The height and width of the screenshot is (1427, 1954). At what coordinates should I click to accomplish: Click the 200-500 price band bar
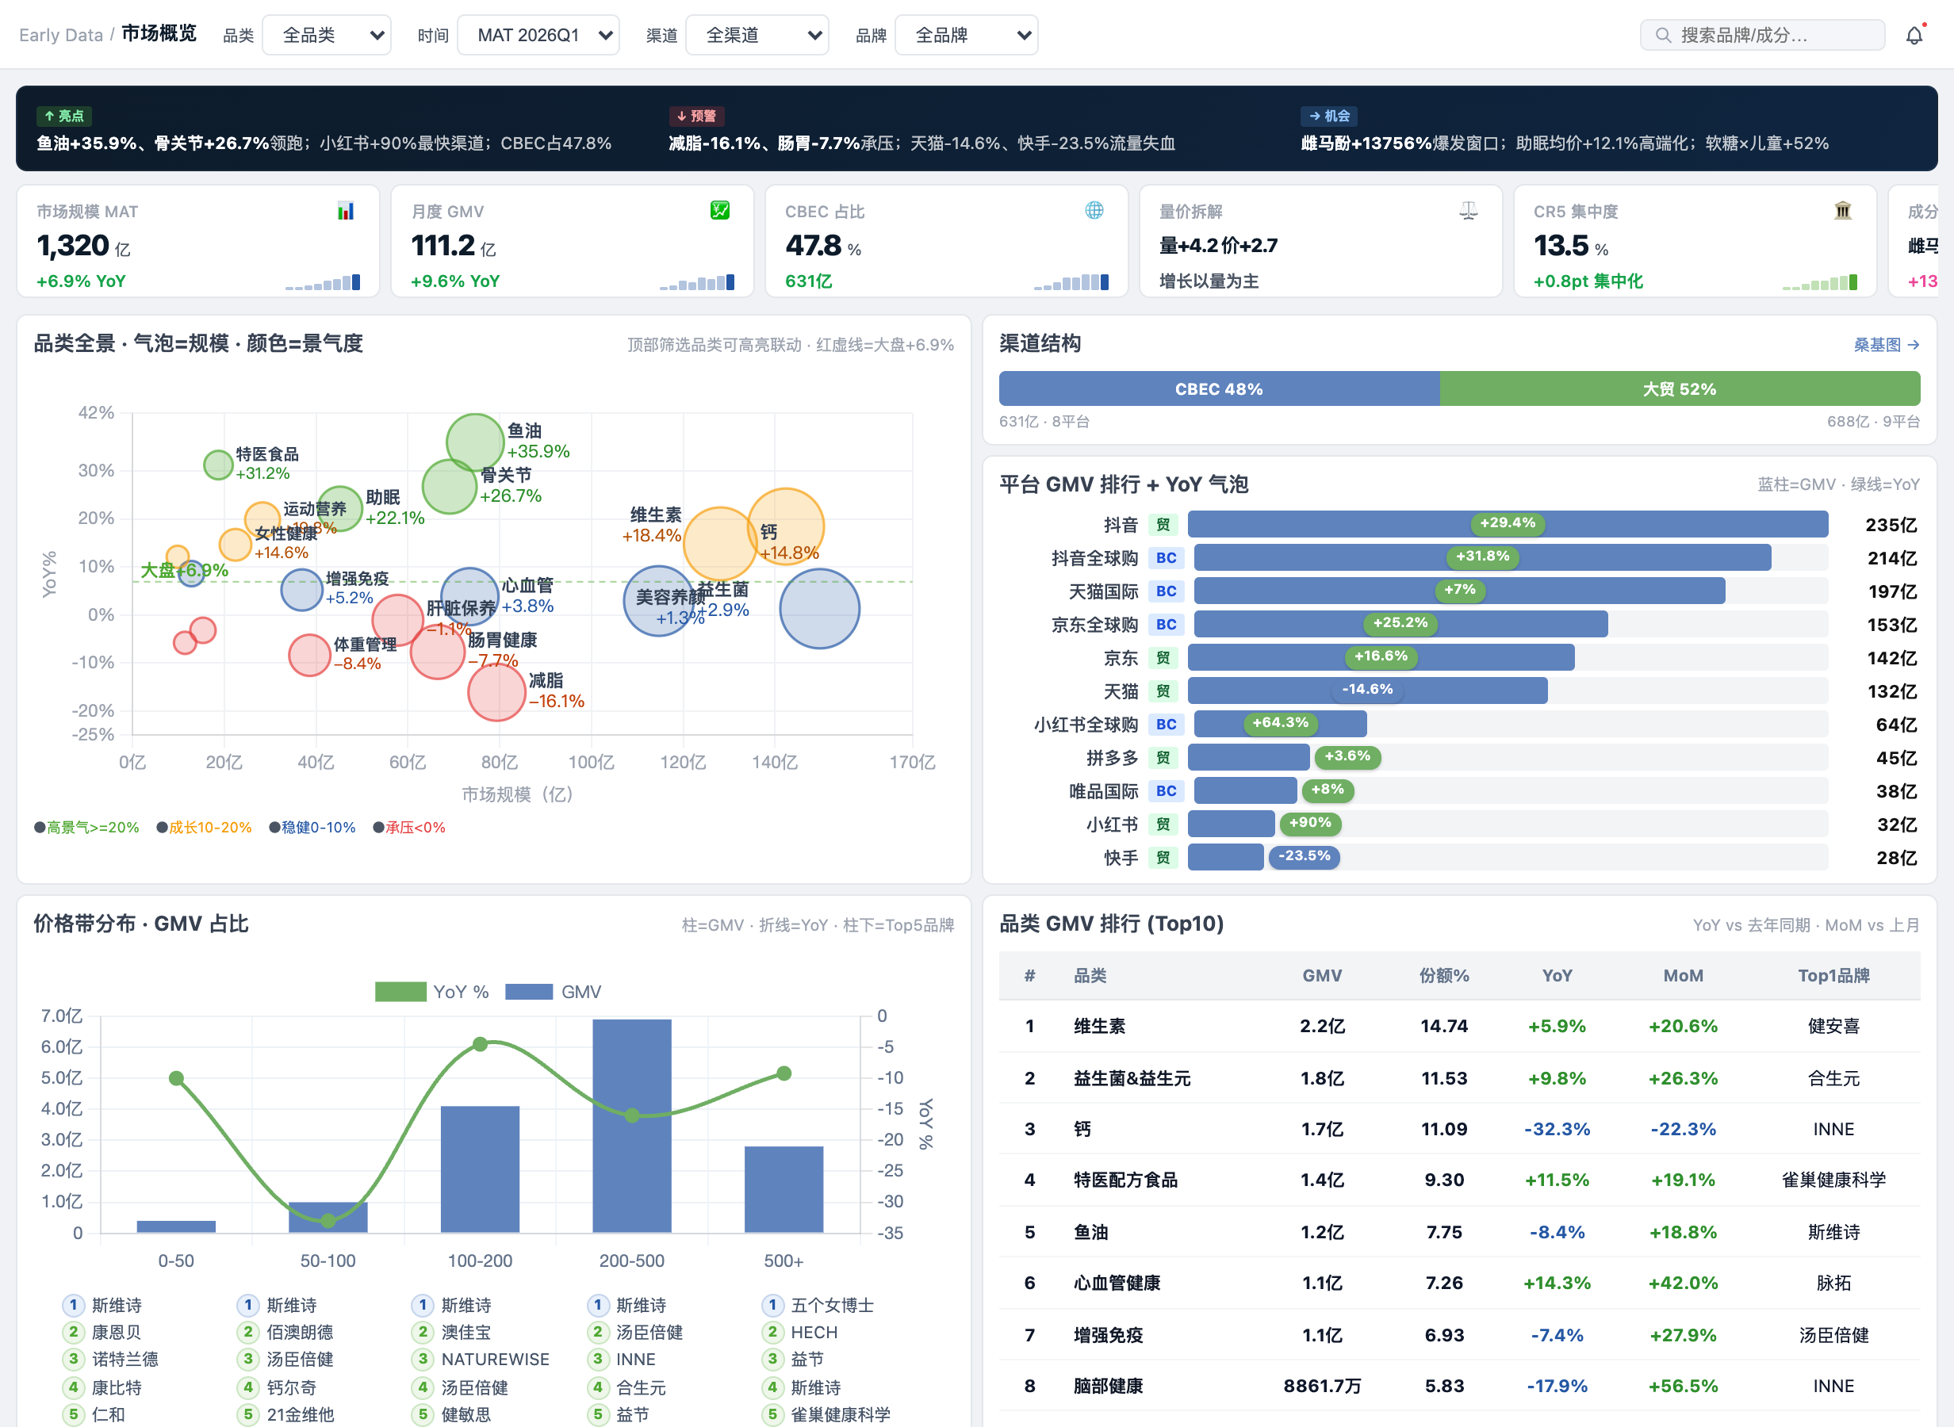[631, 1126]
